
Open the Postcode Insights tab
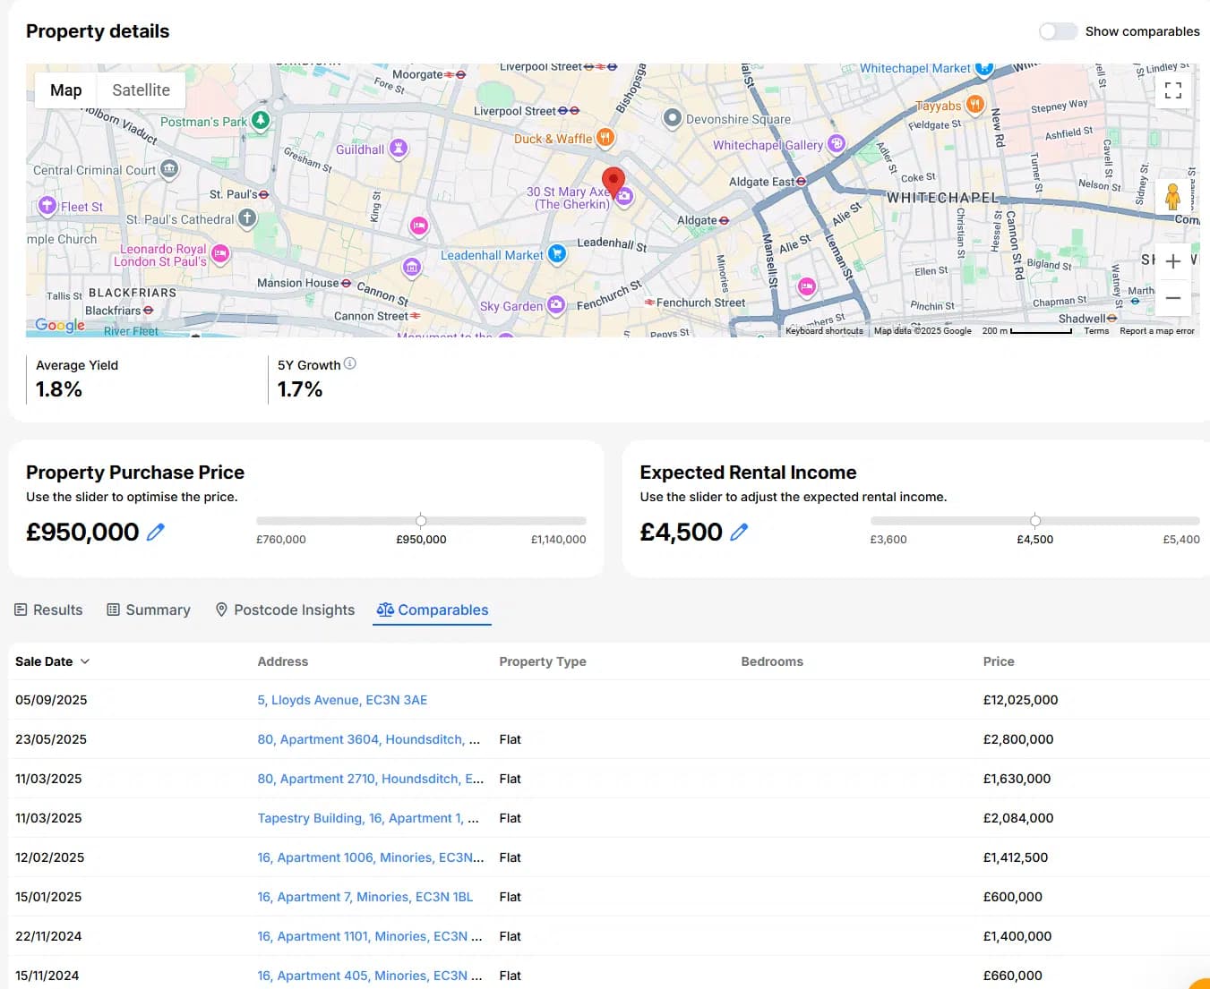click(285, 610)
